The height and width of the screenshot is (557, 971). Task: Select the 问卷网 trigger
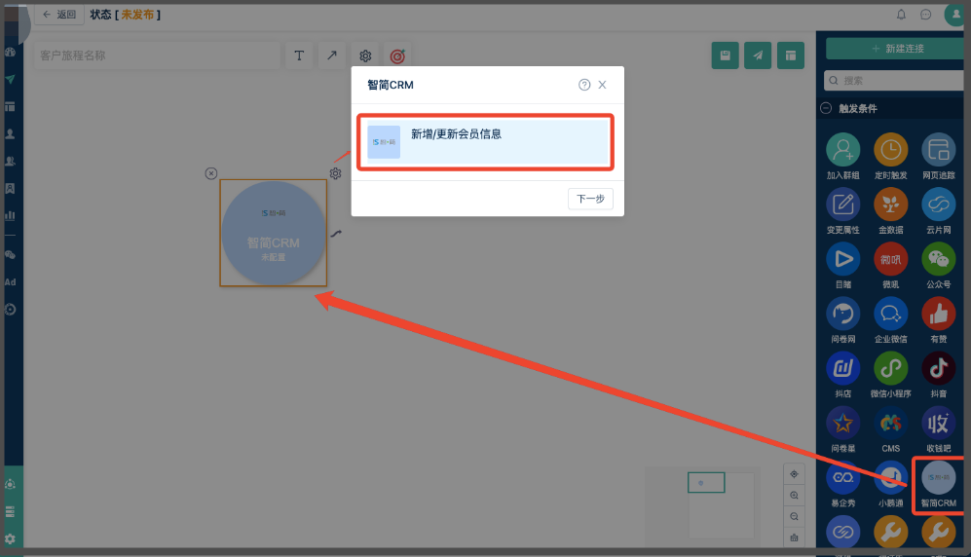842,320
